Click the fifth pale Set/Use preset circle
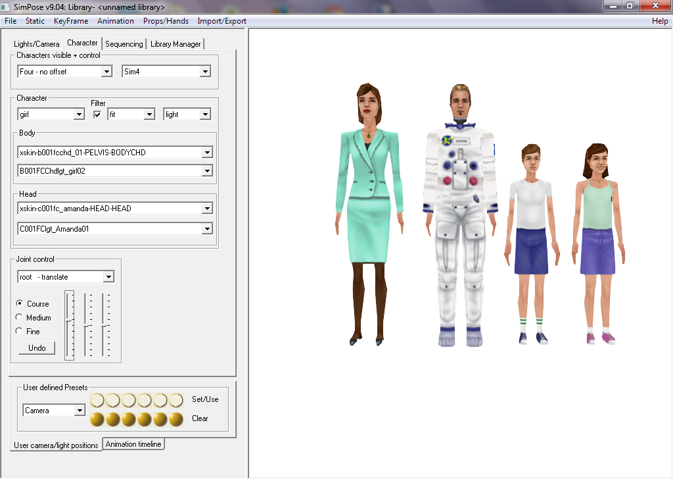 click(160, 400)
